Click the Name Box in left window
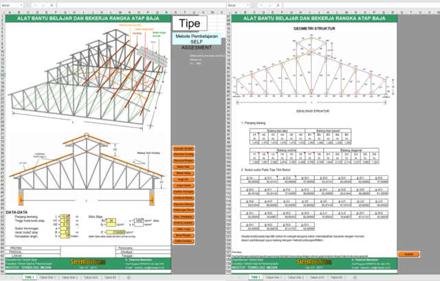This screenshot has width=440, height=281. (x=12, y=5)
